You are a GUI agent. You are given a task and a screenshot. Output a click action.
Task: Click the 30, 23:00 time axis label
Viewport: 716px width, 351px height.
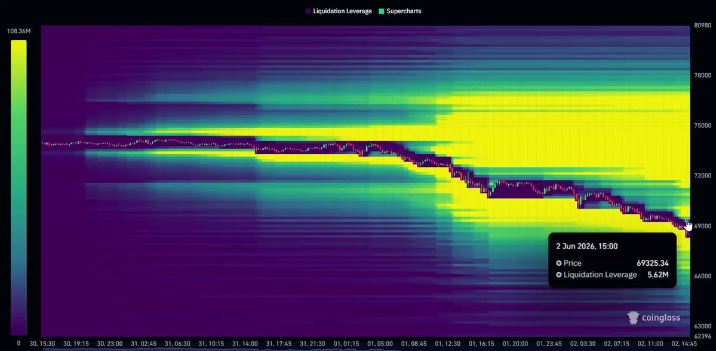[110, 344]
